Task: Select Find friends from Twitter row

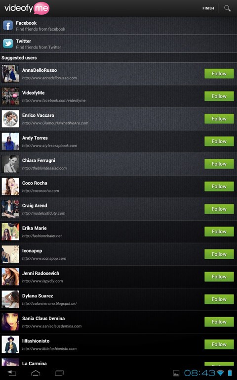Action: (x=118, y=44)
